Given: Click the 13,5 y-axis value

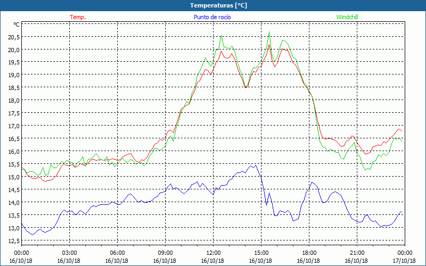Looking at the screenshot, I should pyautogui.click(x=14, y=215).
